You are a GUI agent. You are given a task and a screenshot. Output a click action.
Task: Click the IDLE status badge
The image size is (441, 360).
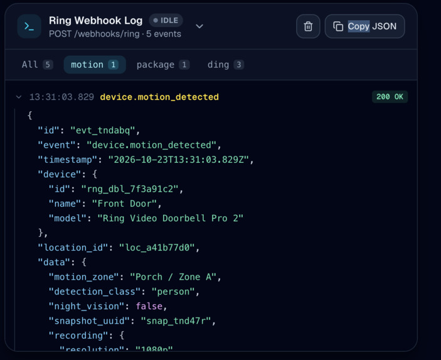pyautogui.click(x=166, y=21)
